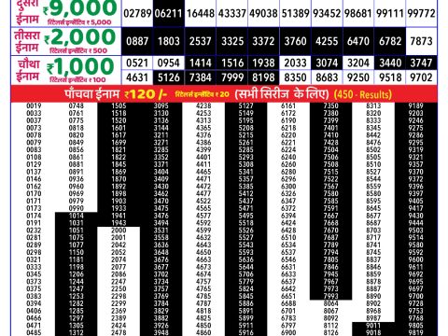Select fifth prize number 5127
This screenshot has height=336, width=448.
[x=245, y=105]
